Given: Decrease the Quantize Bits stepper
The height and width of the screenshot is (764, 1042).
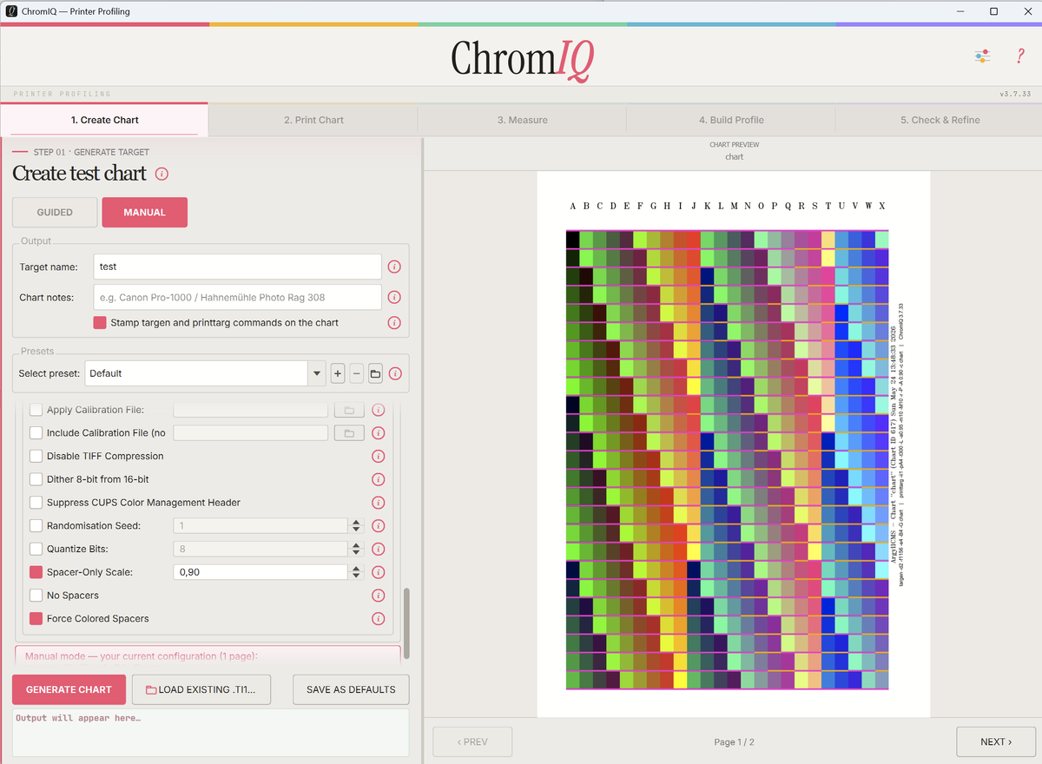Looking at the screenshot, I should [355, 553].
